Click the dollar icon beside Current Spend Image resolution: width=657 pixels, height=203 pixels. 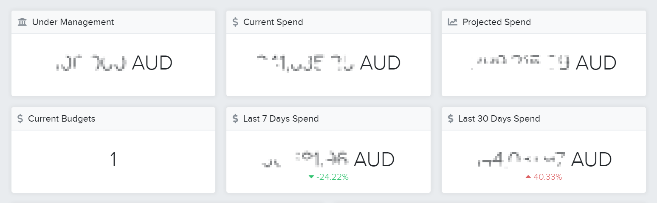[x=235, y=22]
